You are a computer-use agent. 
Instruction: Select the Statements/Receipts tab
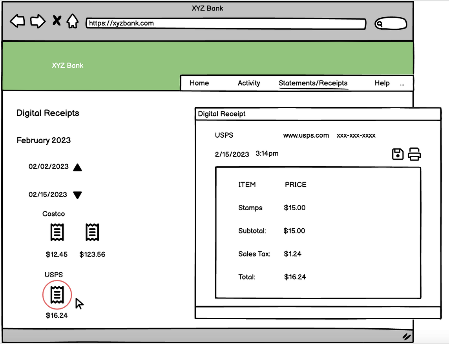[313, 83]
